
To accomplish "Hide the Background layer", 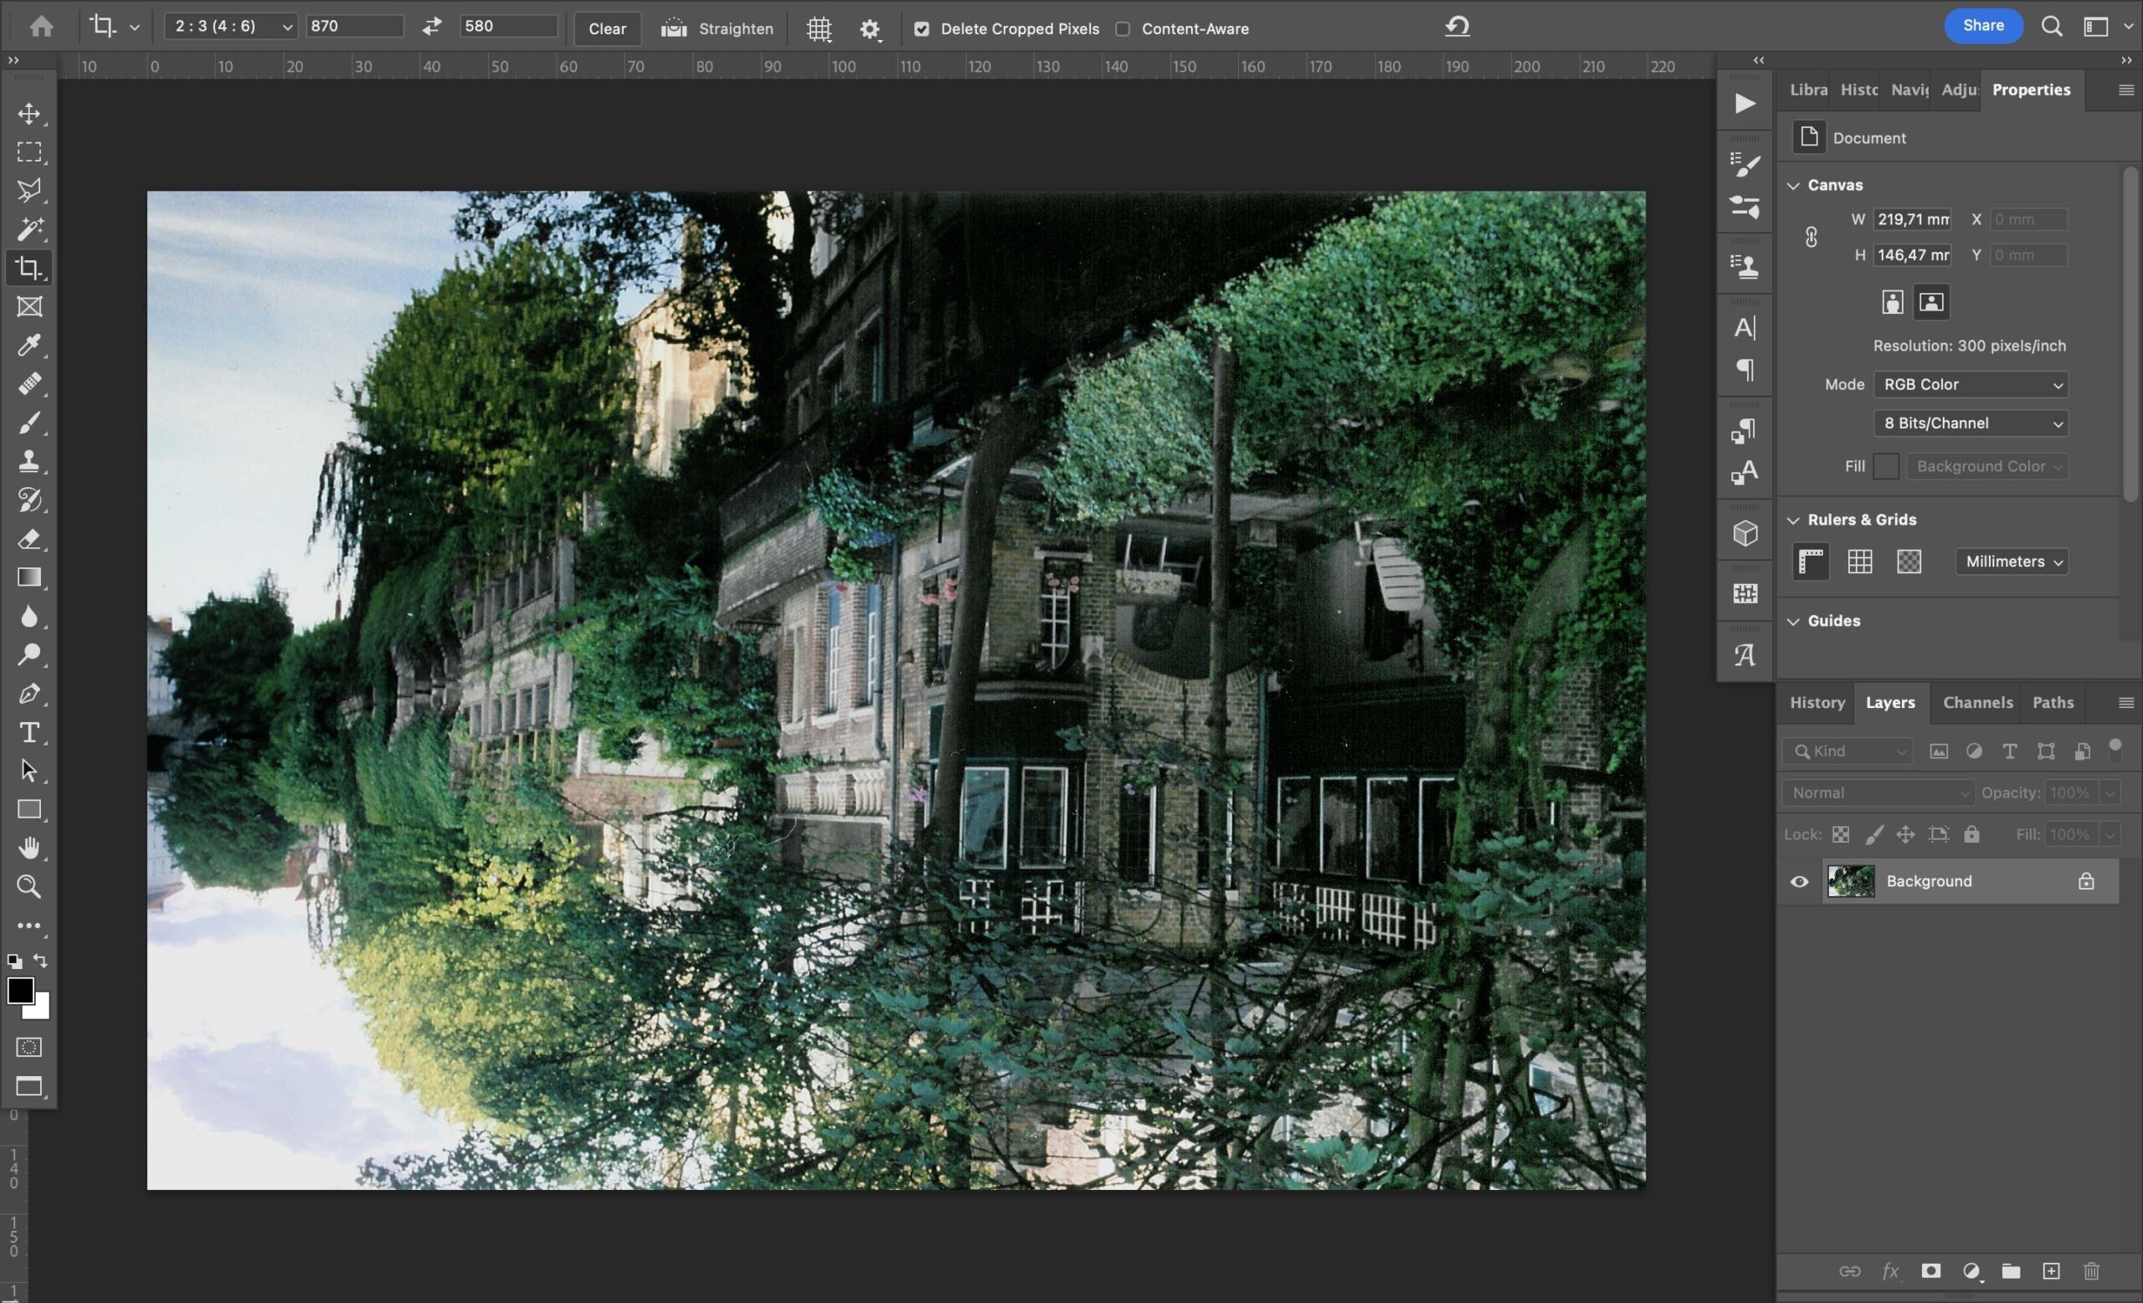I will [x=1800, y=881].
